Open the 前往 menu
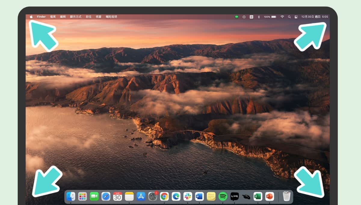361x205 pixels. coord(88,17)
